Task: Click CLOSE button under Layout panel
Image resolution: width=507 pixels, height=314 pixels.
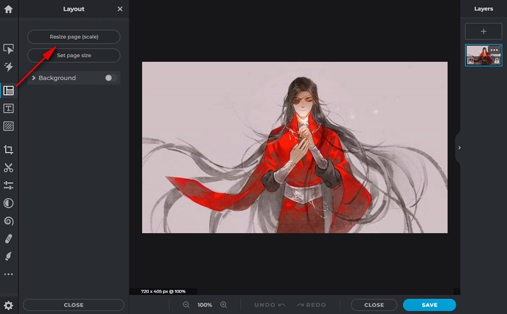Action: [74, 305]
